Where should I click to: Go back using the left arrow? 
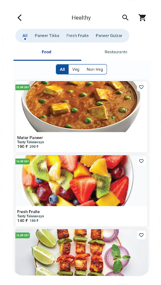pos(20,18)
